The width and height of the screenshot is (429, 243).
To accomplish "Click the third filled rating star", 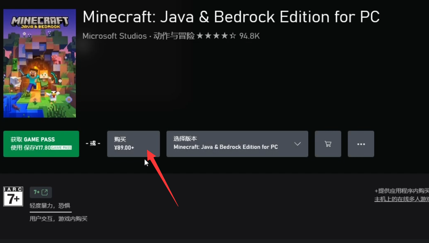I will click(216, 36).
